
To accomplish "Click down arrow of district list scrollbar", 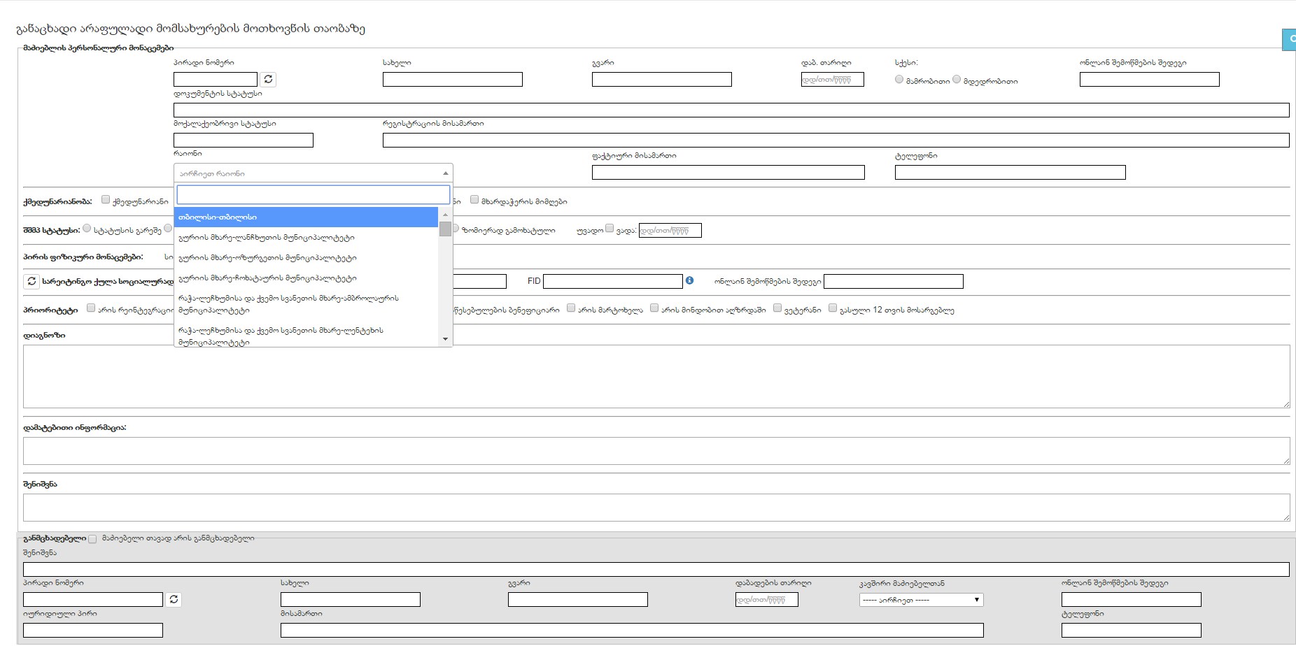I will coord(445,339).
